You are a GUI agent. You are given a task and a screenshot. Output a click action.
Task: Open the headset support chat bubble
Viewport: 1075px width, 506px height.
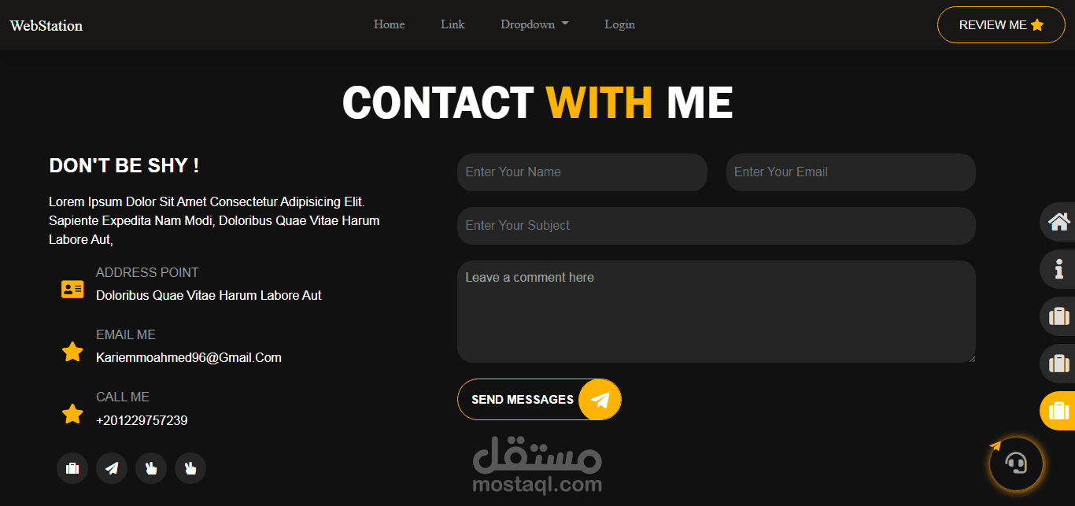[1016, 464]
